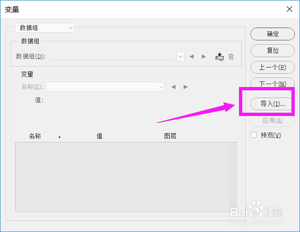Click the delete data set trash icon
This screenshot has height=232, width=300.
pyautogui.click(x=231, y=57)
